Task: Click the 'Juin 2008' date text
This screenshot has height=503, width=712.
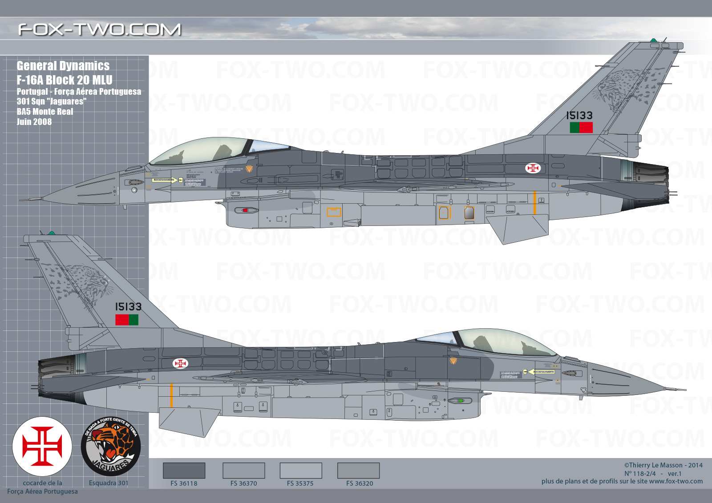Action: click(34, 122)
